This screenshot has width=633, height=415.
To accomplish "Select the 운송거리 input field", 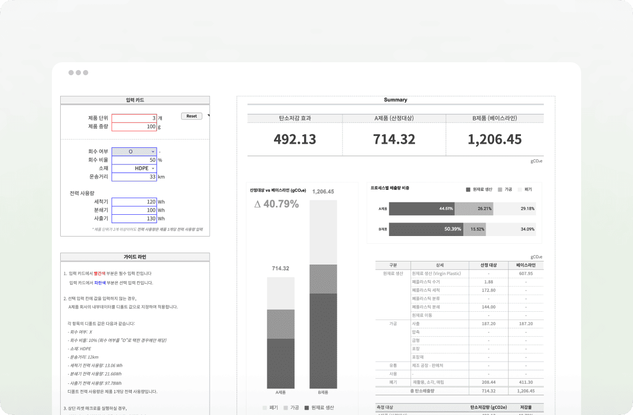I will click(134, 176).
